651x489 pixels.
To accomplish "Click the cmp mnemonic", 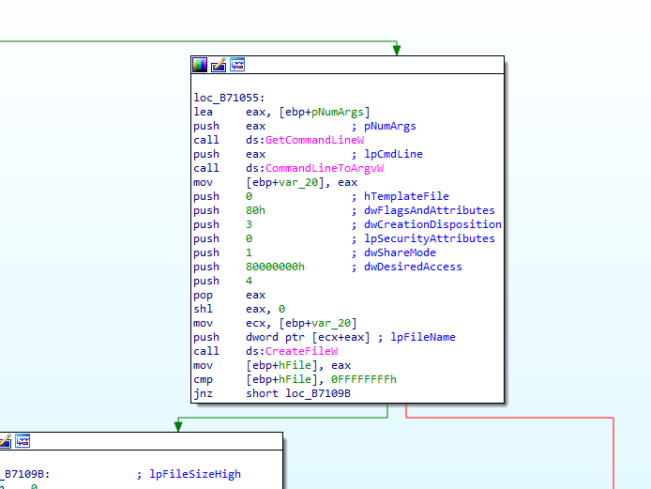I will pos(203,379).
